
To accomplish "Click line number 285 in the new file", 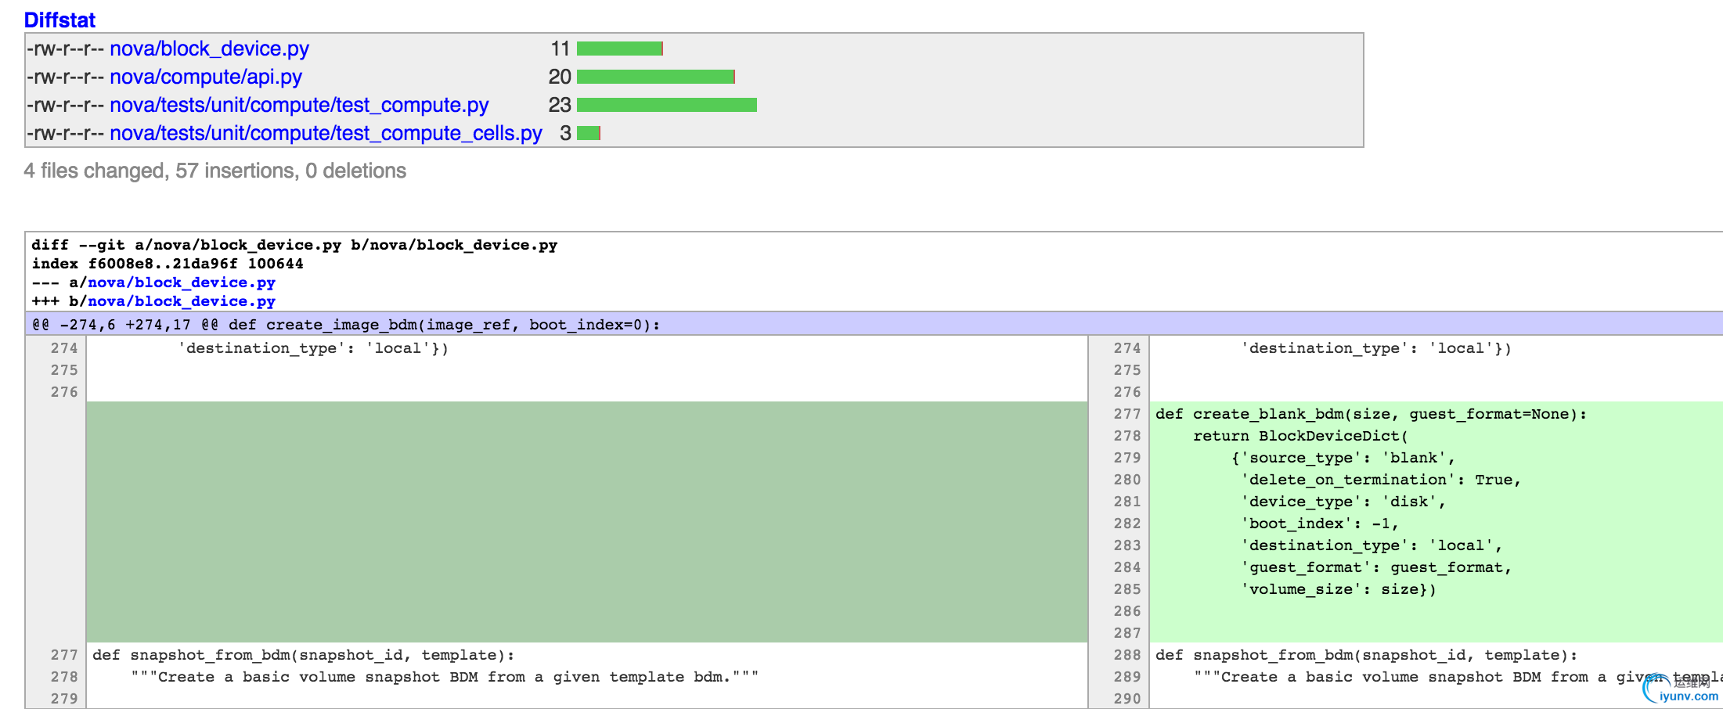I will point(1127,589).
